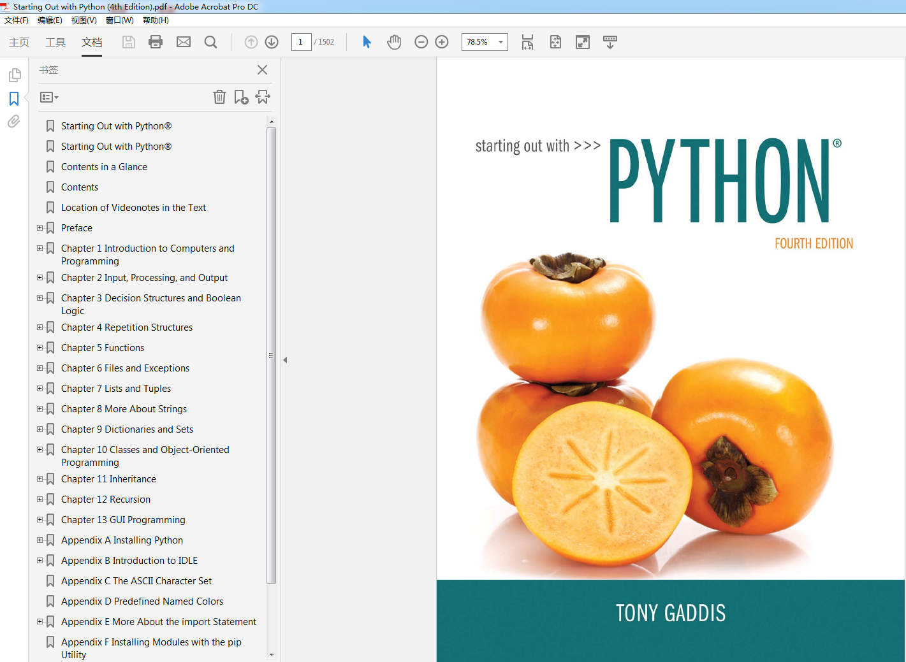Image resolution: width=906 pixels, height=662 pixels.
Task: Click the page number input field
Action: click(x=301, y=42)
